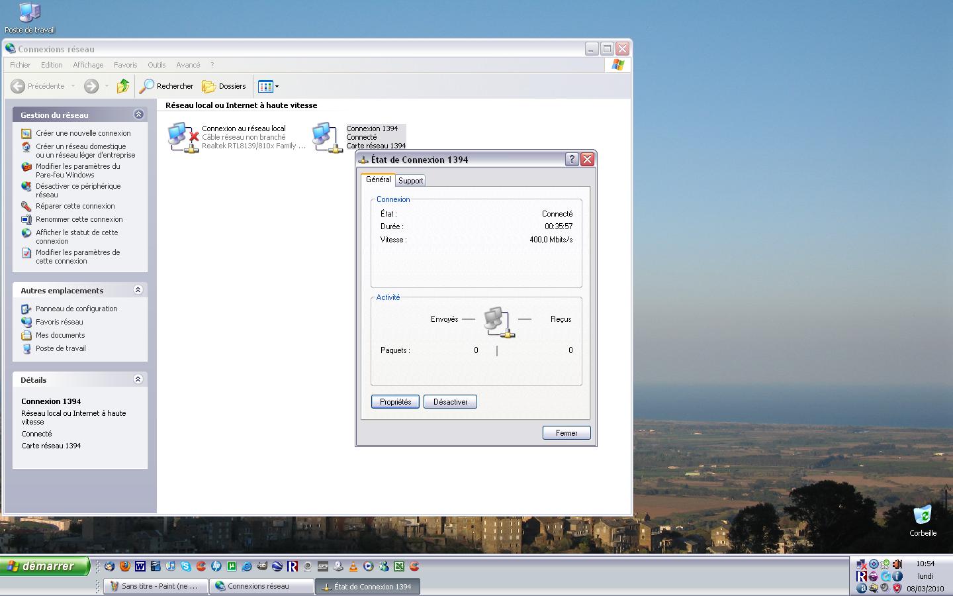Click the démarrer start button

45,566
